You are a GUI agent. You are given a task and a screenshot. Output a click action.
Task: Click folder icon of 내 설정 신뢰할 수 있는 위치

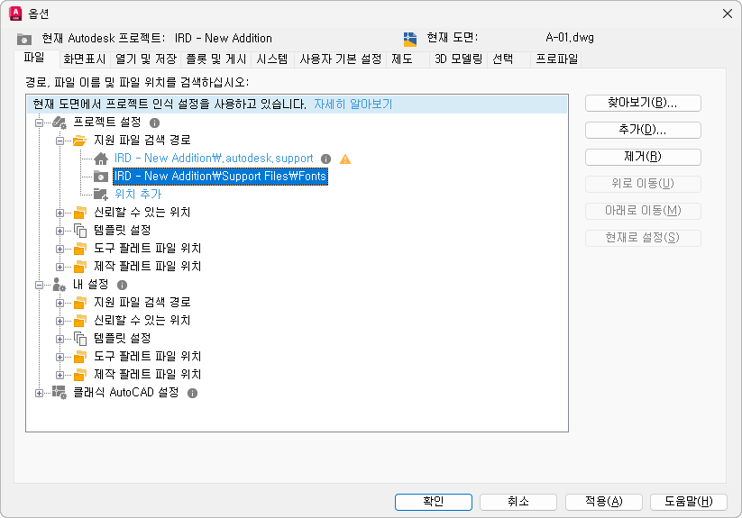point(80,321)
